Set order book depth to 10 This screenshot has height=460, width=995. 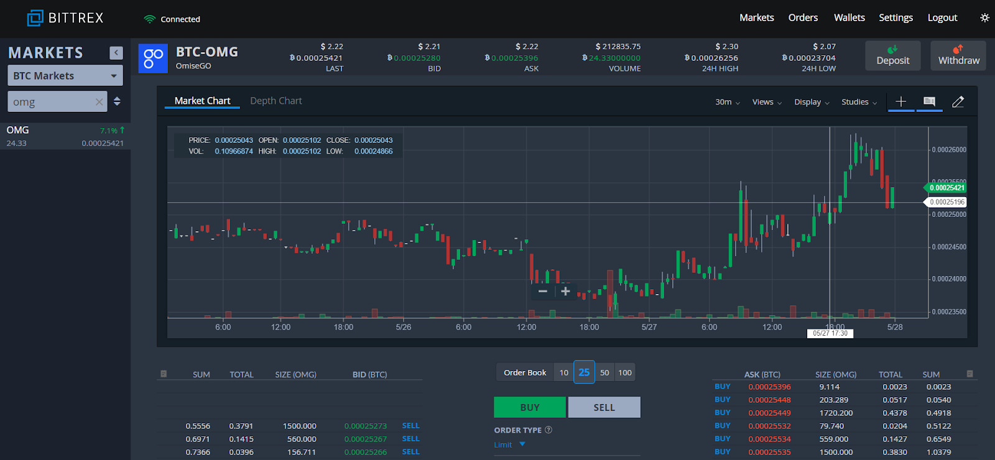point(564,372)
